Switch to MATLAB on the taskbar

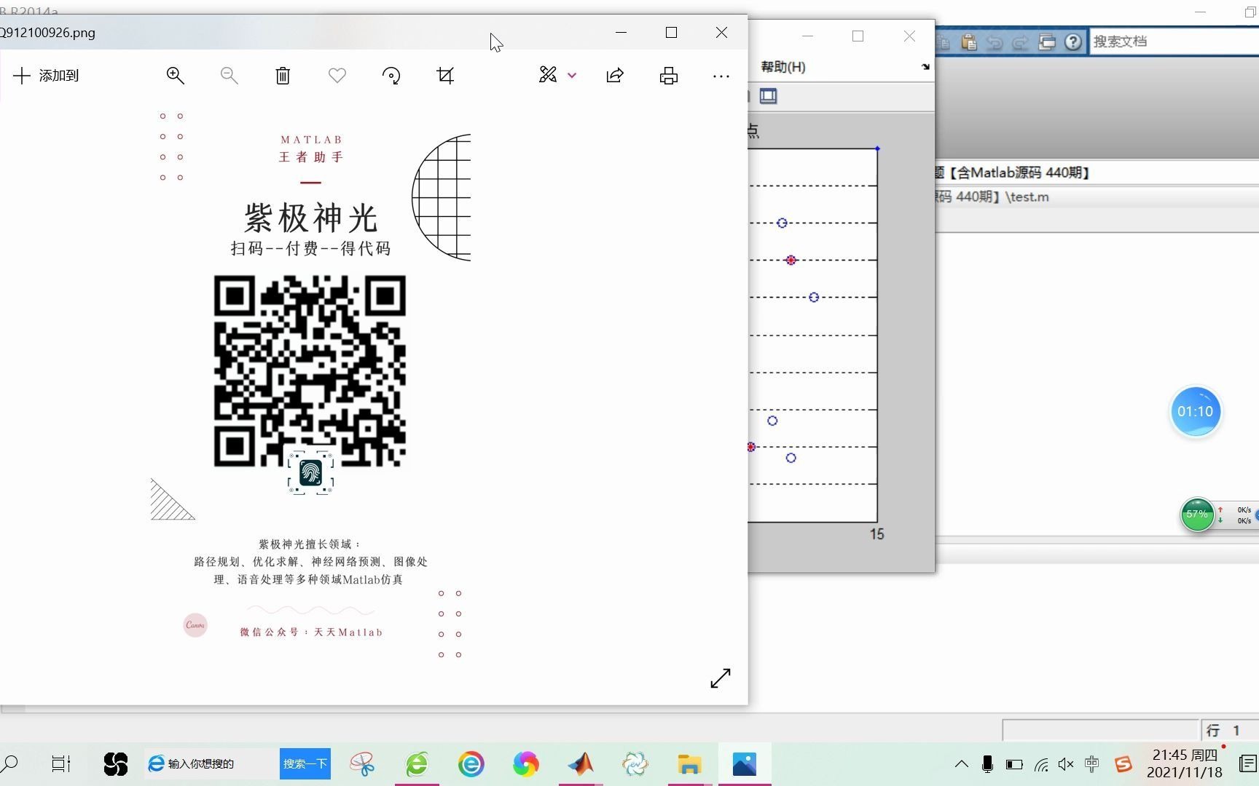click(581, 764)
